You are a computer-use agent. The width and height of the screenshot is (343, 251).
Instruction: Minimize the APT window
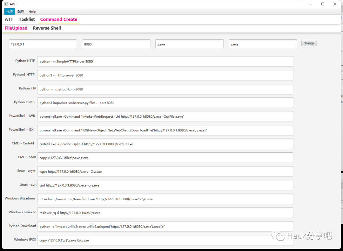coord(311,4)
